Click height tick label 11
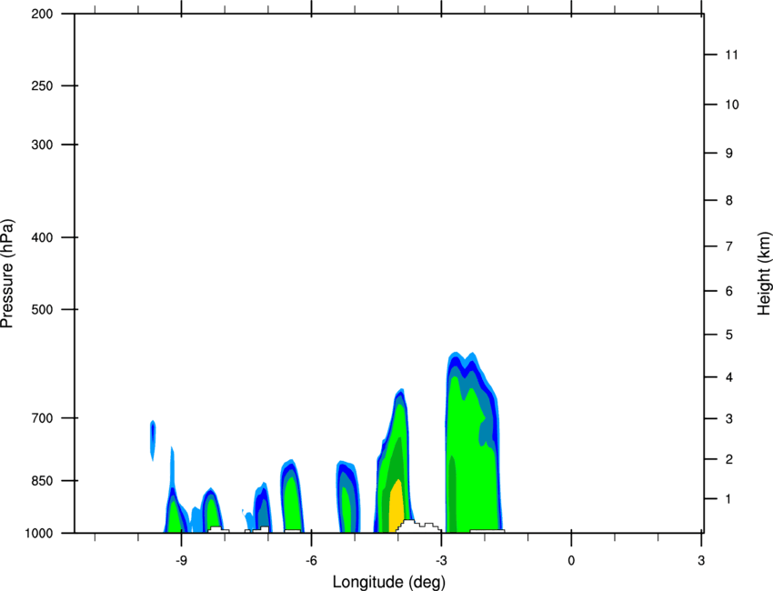Screen dimensions: 773x591 (x=731, y=55)
